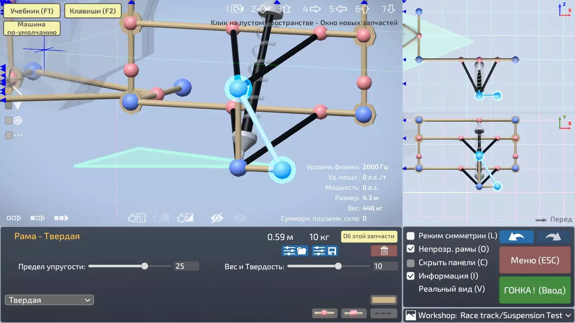Start the race with ГОНКА! (Ввод)
The width and height of the screenshot is (575, 323).
point(535,290)
